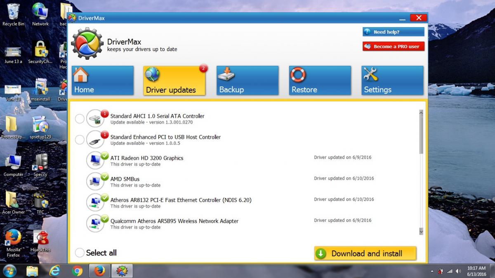Screen dimensions: 495x278
Task: Select the Standard AHCI Serial ATA Controller radio
Action: (80, 119)
